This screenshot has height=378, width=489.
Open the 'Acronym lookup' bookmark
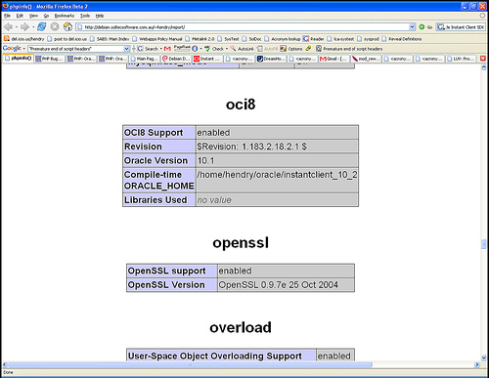click(x=283, y=39)
